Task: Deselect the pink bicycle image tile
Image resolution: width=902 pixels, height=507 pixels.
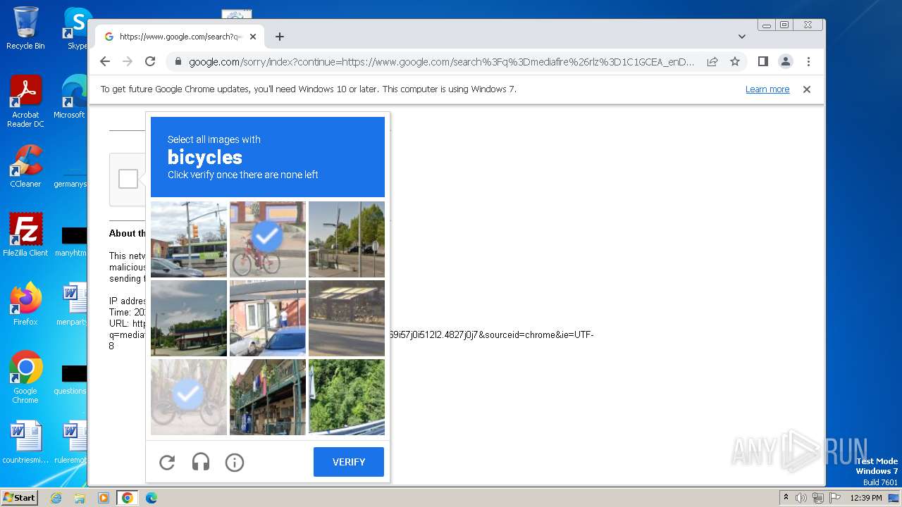Action: click(x=268, y=239)
